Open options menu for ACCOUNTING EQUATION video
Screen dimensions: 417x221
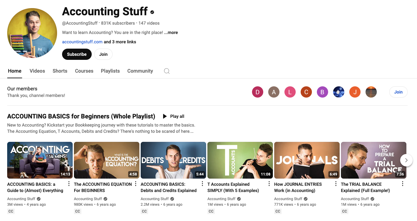pyautogui.click(x=136, y=184)
